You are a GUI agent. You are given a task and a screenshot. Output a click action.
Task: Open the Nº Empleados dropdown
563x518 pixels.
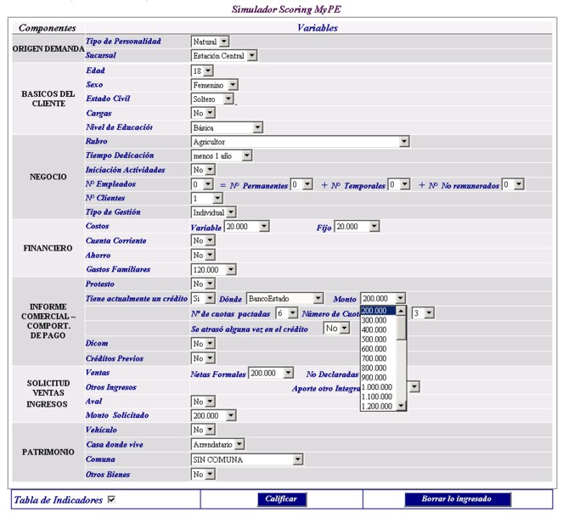[x=202, y=184]
